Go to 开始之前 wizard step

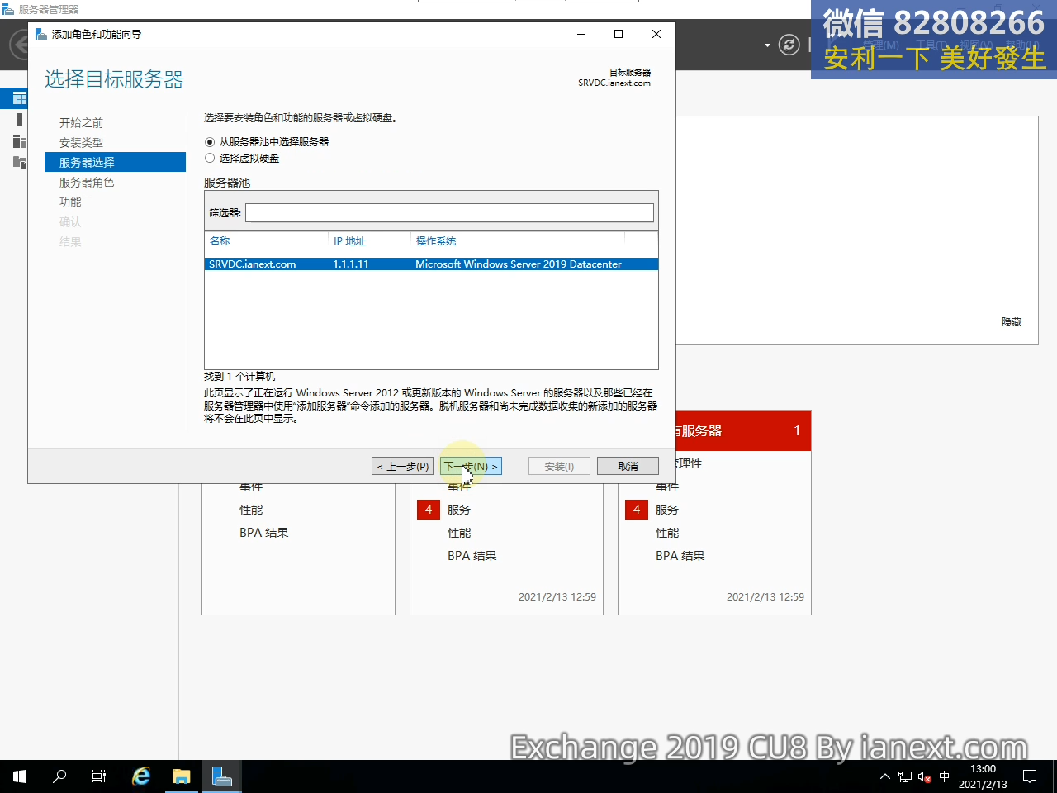point(81,122)
